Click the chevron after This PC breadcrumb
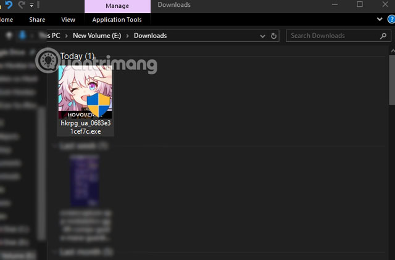 [x=67, y=36]
